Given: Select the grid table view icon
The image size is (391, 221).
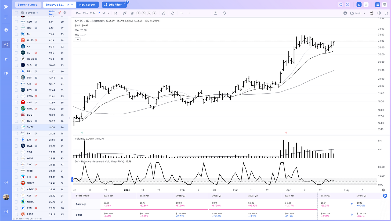Looking at the screenshot, I should [384, 5].
